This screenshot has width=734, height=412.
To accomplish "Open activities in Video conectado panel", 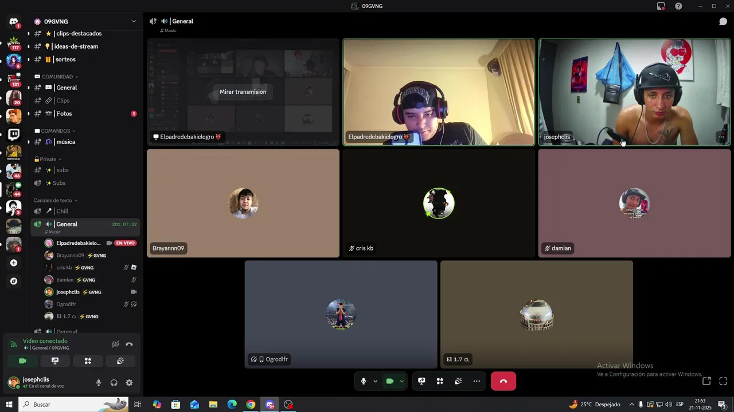I will (88, 361).
